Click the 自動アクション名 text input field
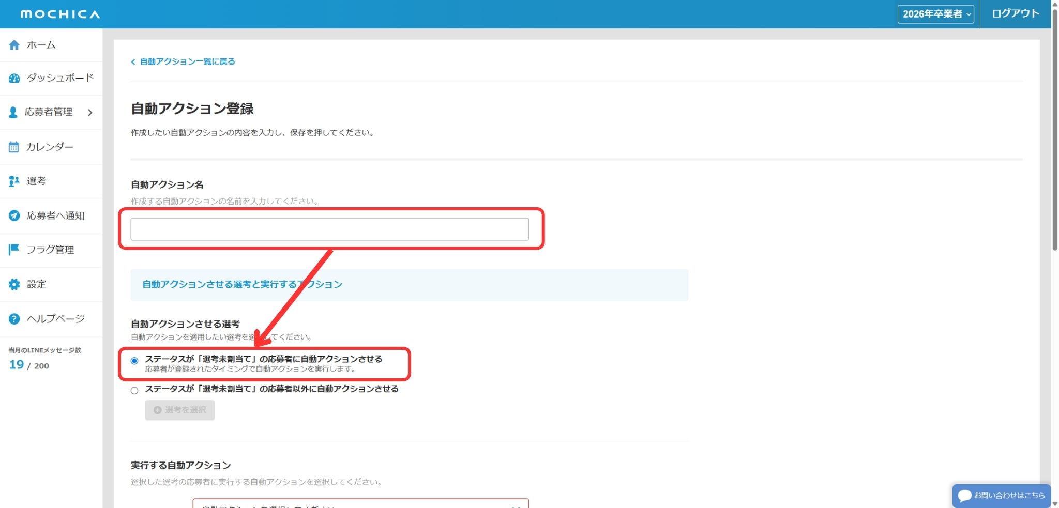The width and height of the screenshot is (1059, 508). pos(329,229)
